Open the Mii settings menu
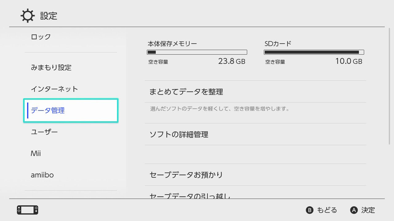394x221 pixels. (x=36, y=153)
